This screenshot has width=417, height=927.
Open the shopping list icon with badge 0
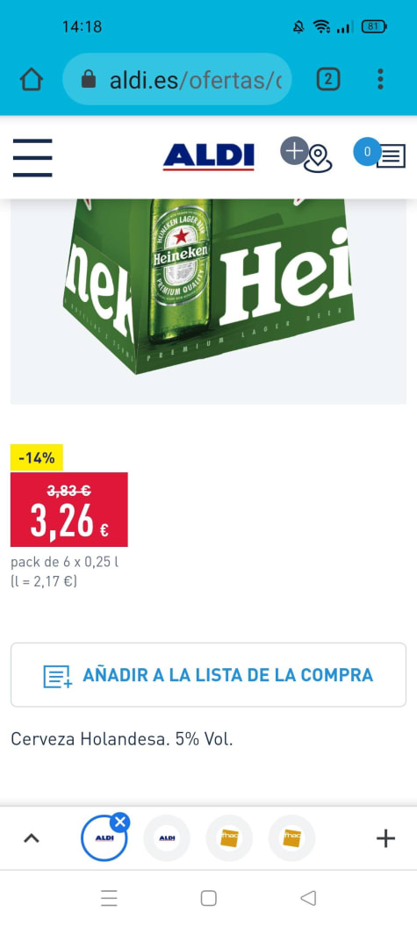(380, 154)
